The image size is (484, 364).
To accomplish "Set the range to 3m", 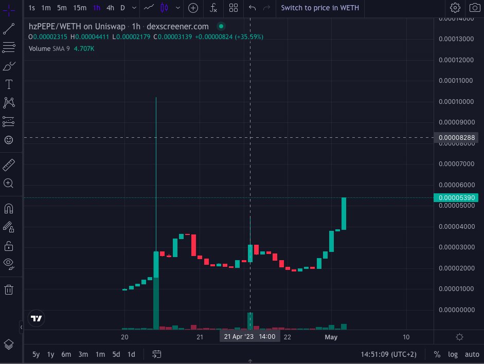I will click(x=83, y=354).
